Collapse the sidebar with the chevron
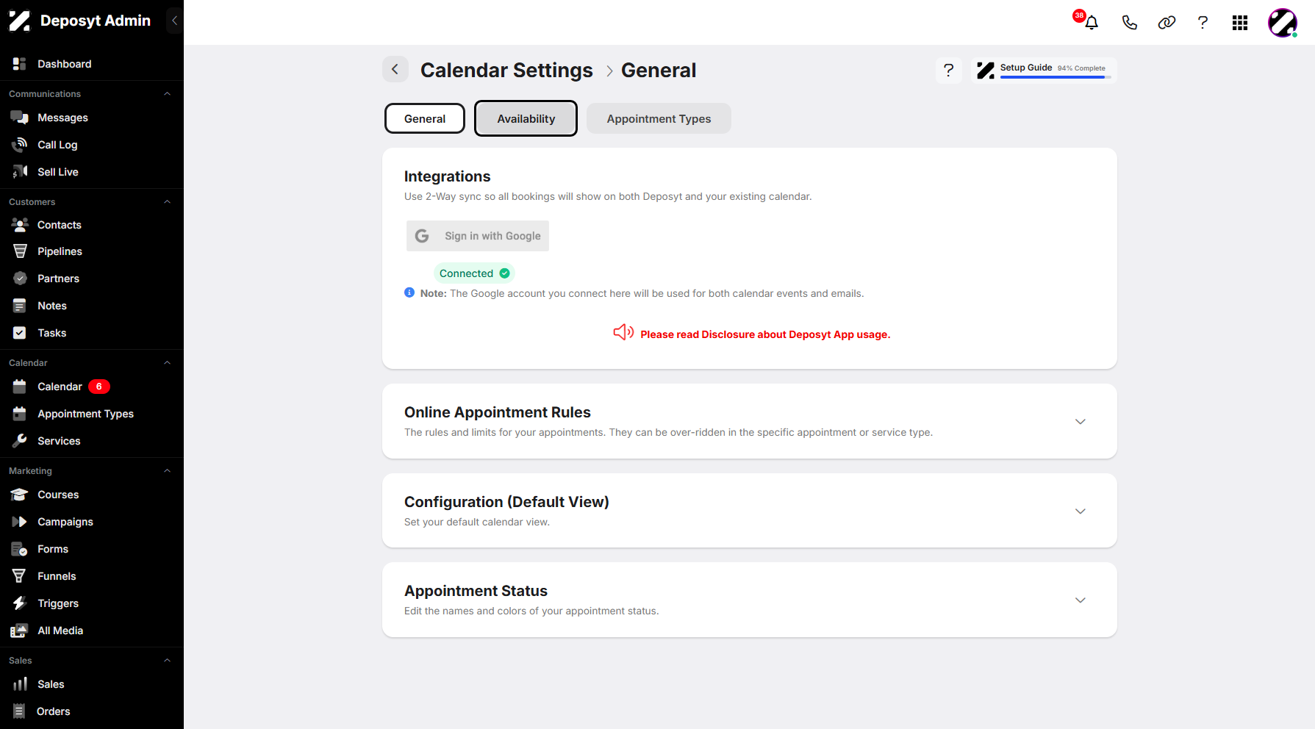1315x729 pixels. pos(174,21)
